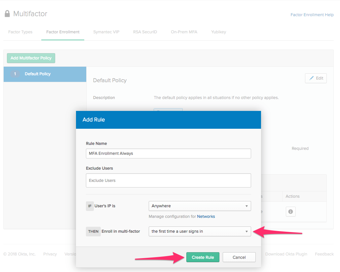Viewport: 340px width, 272px height.
Task: Cancel the Add Rule dialog
Action: [x=239, y=257]
